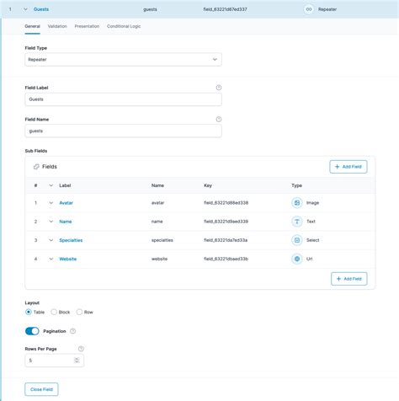Viewport: 399px width, 401px height.
Task: Switch to the Validation tab
Action: coord(57,26)
